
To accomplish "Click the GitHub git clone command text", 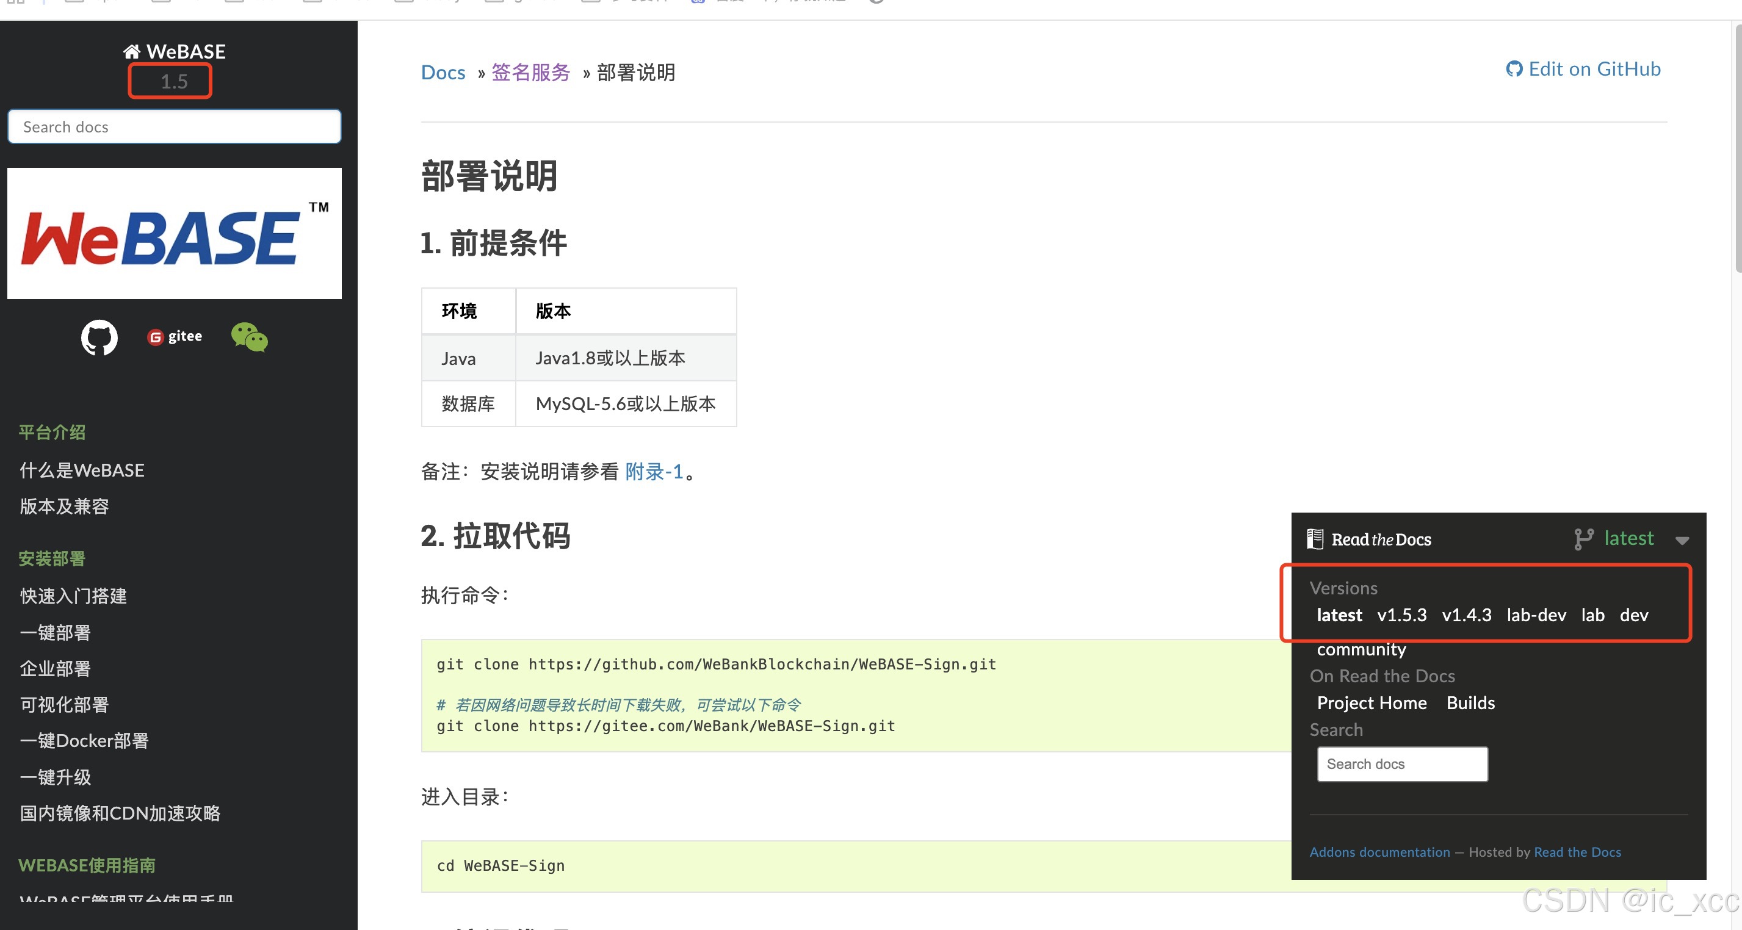I will (x=716, y=665).
